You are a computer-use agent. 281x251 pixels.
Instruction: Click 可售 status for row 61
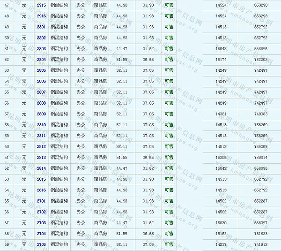pyautogui.click(x=169, y=158)
